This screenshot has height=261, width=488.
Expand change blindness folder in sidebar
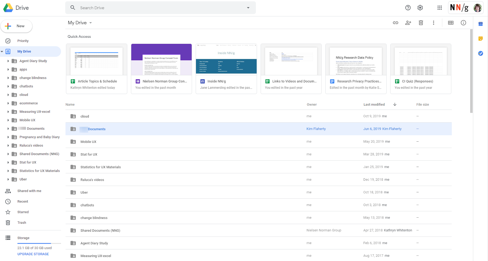pyautogui.click(x=8, y=78)
